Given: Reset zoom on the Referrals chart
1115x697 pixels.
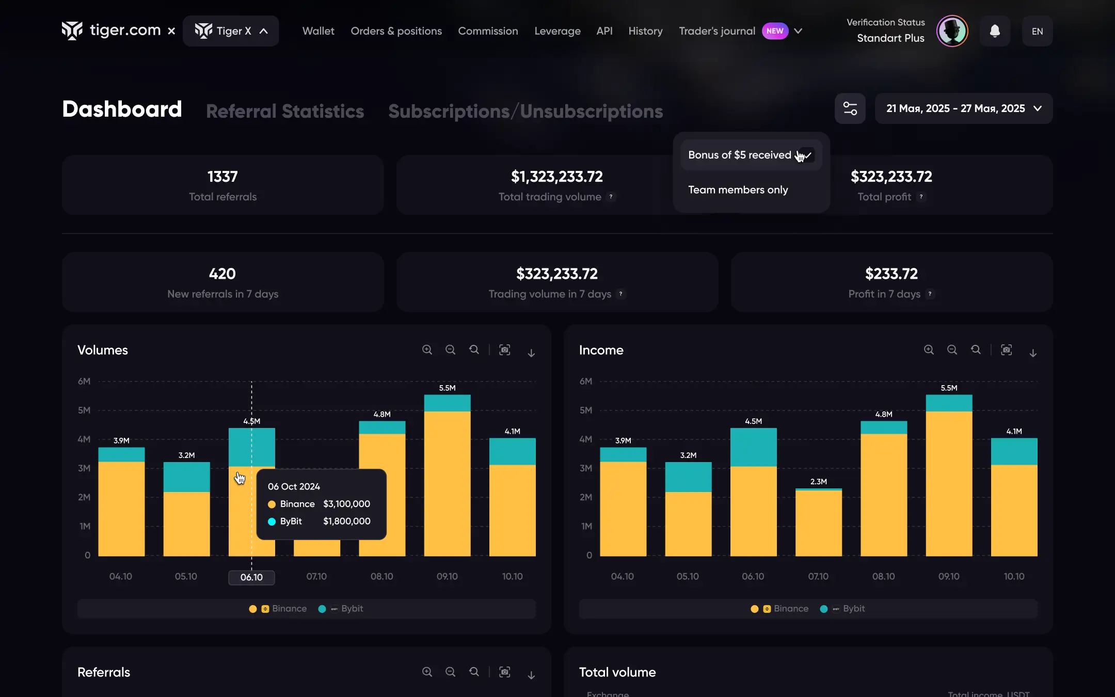Looking at the screenshot, I should click(x=474, y=672).
